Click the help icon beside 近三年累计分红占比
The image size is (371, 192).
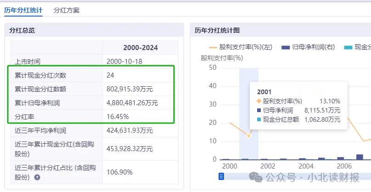37,177
